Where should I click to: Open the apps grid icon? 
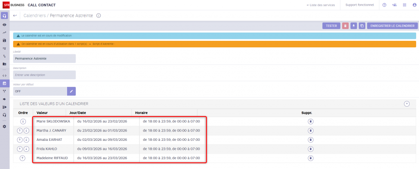coord(405,5)
